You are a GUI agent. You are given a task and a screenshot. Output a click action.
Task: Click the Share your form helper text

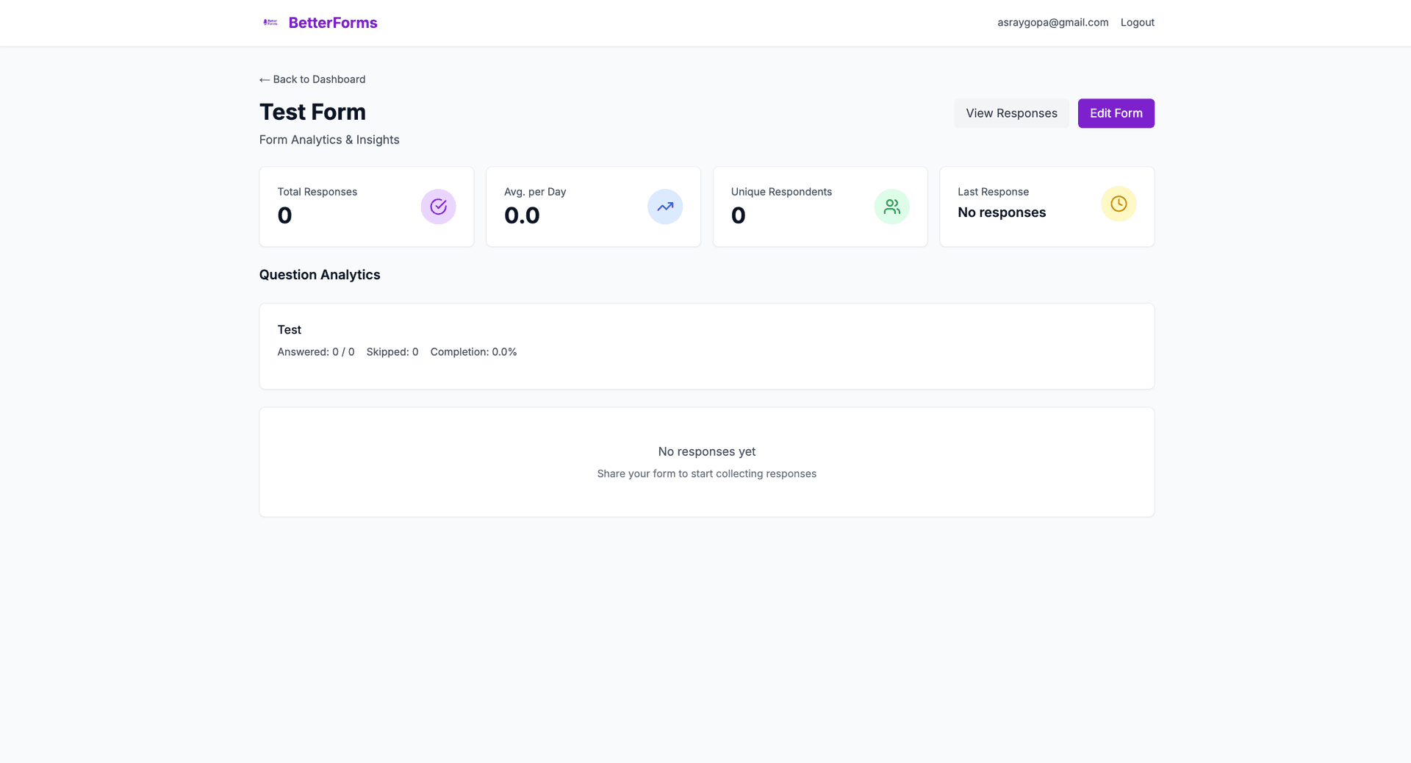(x=706, y=473)
